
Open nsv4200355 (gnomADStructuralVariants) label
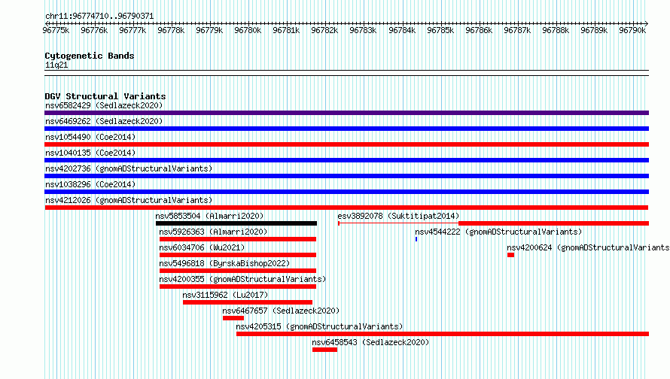[242, 279]
